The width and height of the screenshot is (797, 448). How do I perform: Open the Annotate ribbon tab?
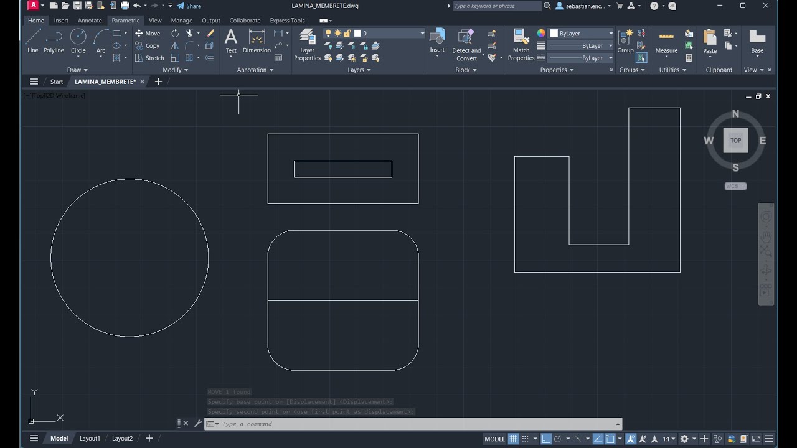click(90, 21)
